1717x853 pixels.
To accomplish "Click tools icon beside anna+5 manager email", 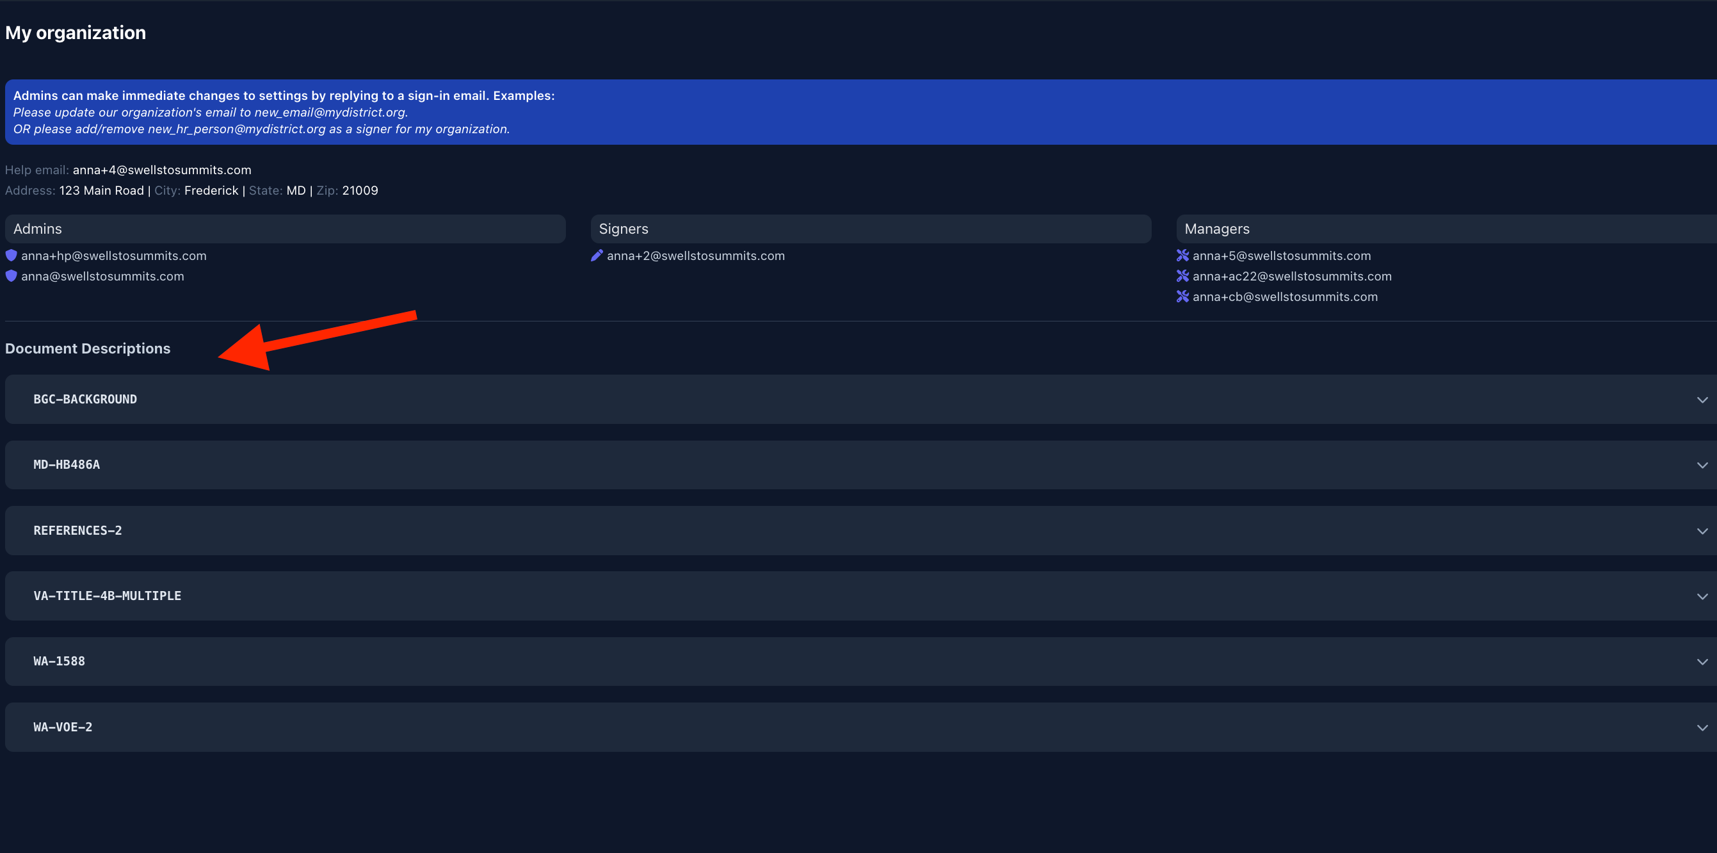I will click(1182, 256).
